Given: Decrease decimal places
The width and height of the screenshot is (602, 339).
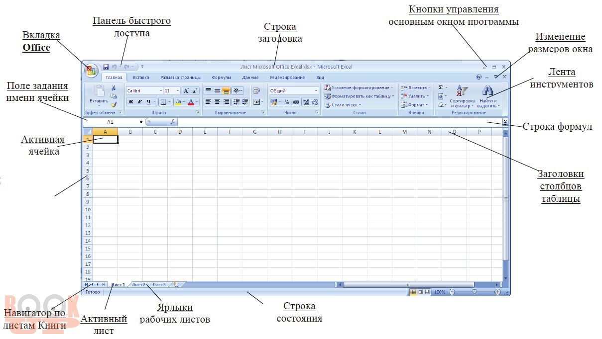Looking at the screenshot, I should (315, 102).
